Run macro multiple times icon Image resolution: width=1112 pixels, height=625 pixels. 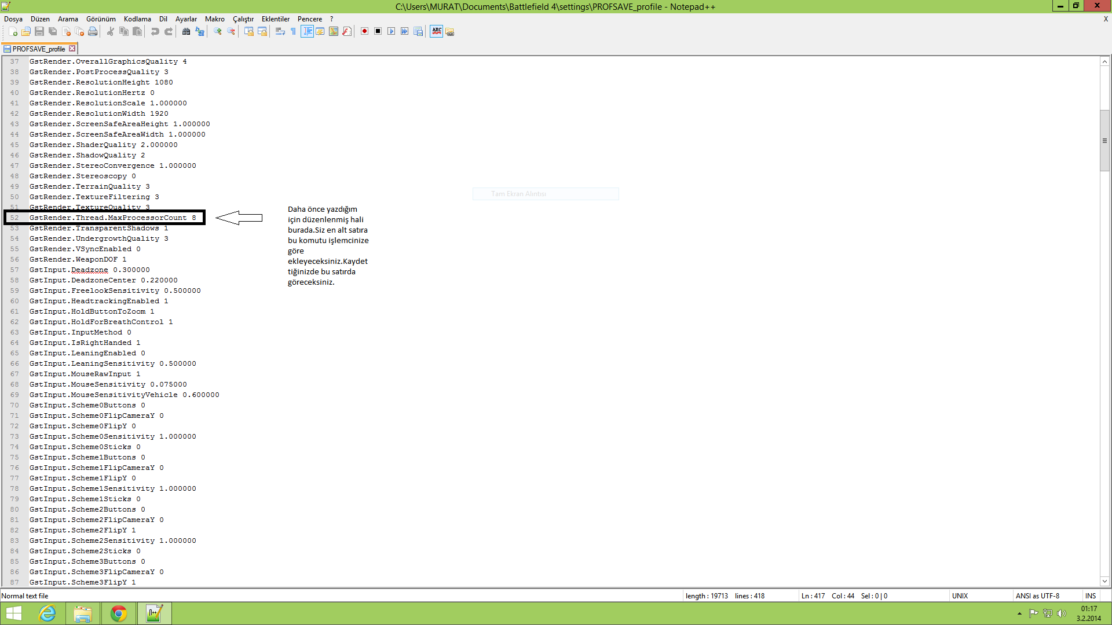[x=404, y=31]
